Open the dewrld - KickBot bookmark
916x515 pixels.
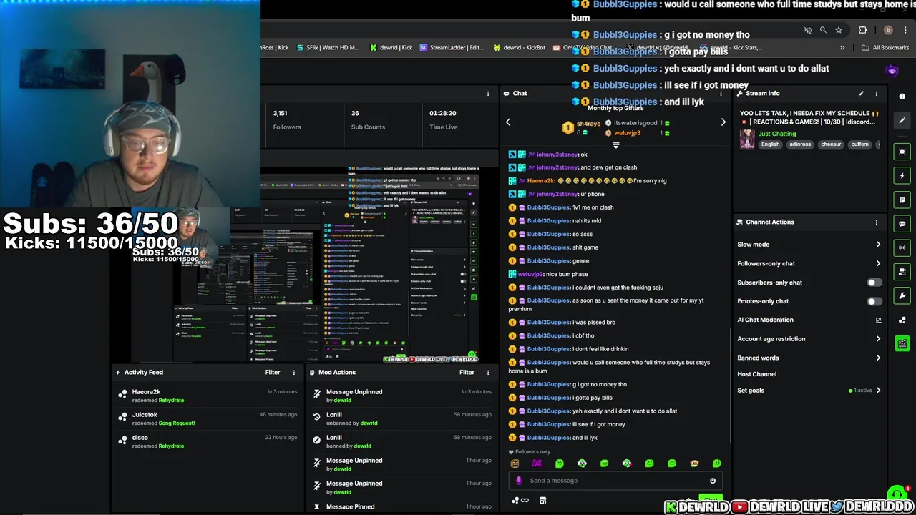(x=520, y=48)
